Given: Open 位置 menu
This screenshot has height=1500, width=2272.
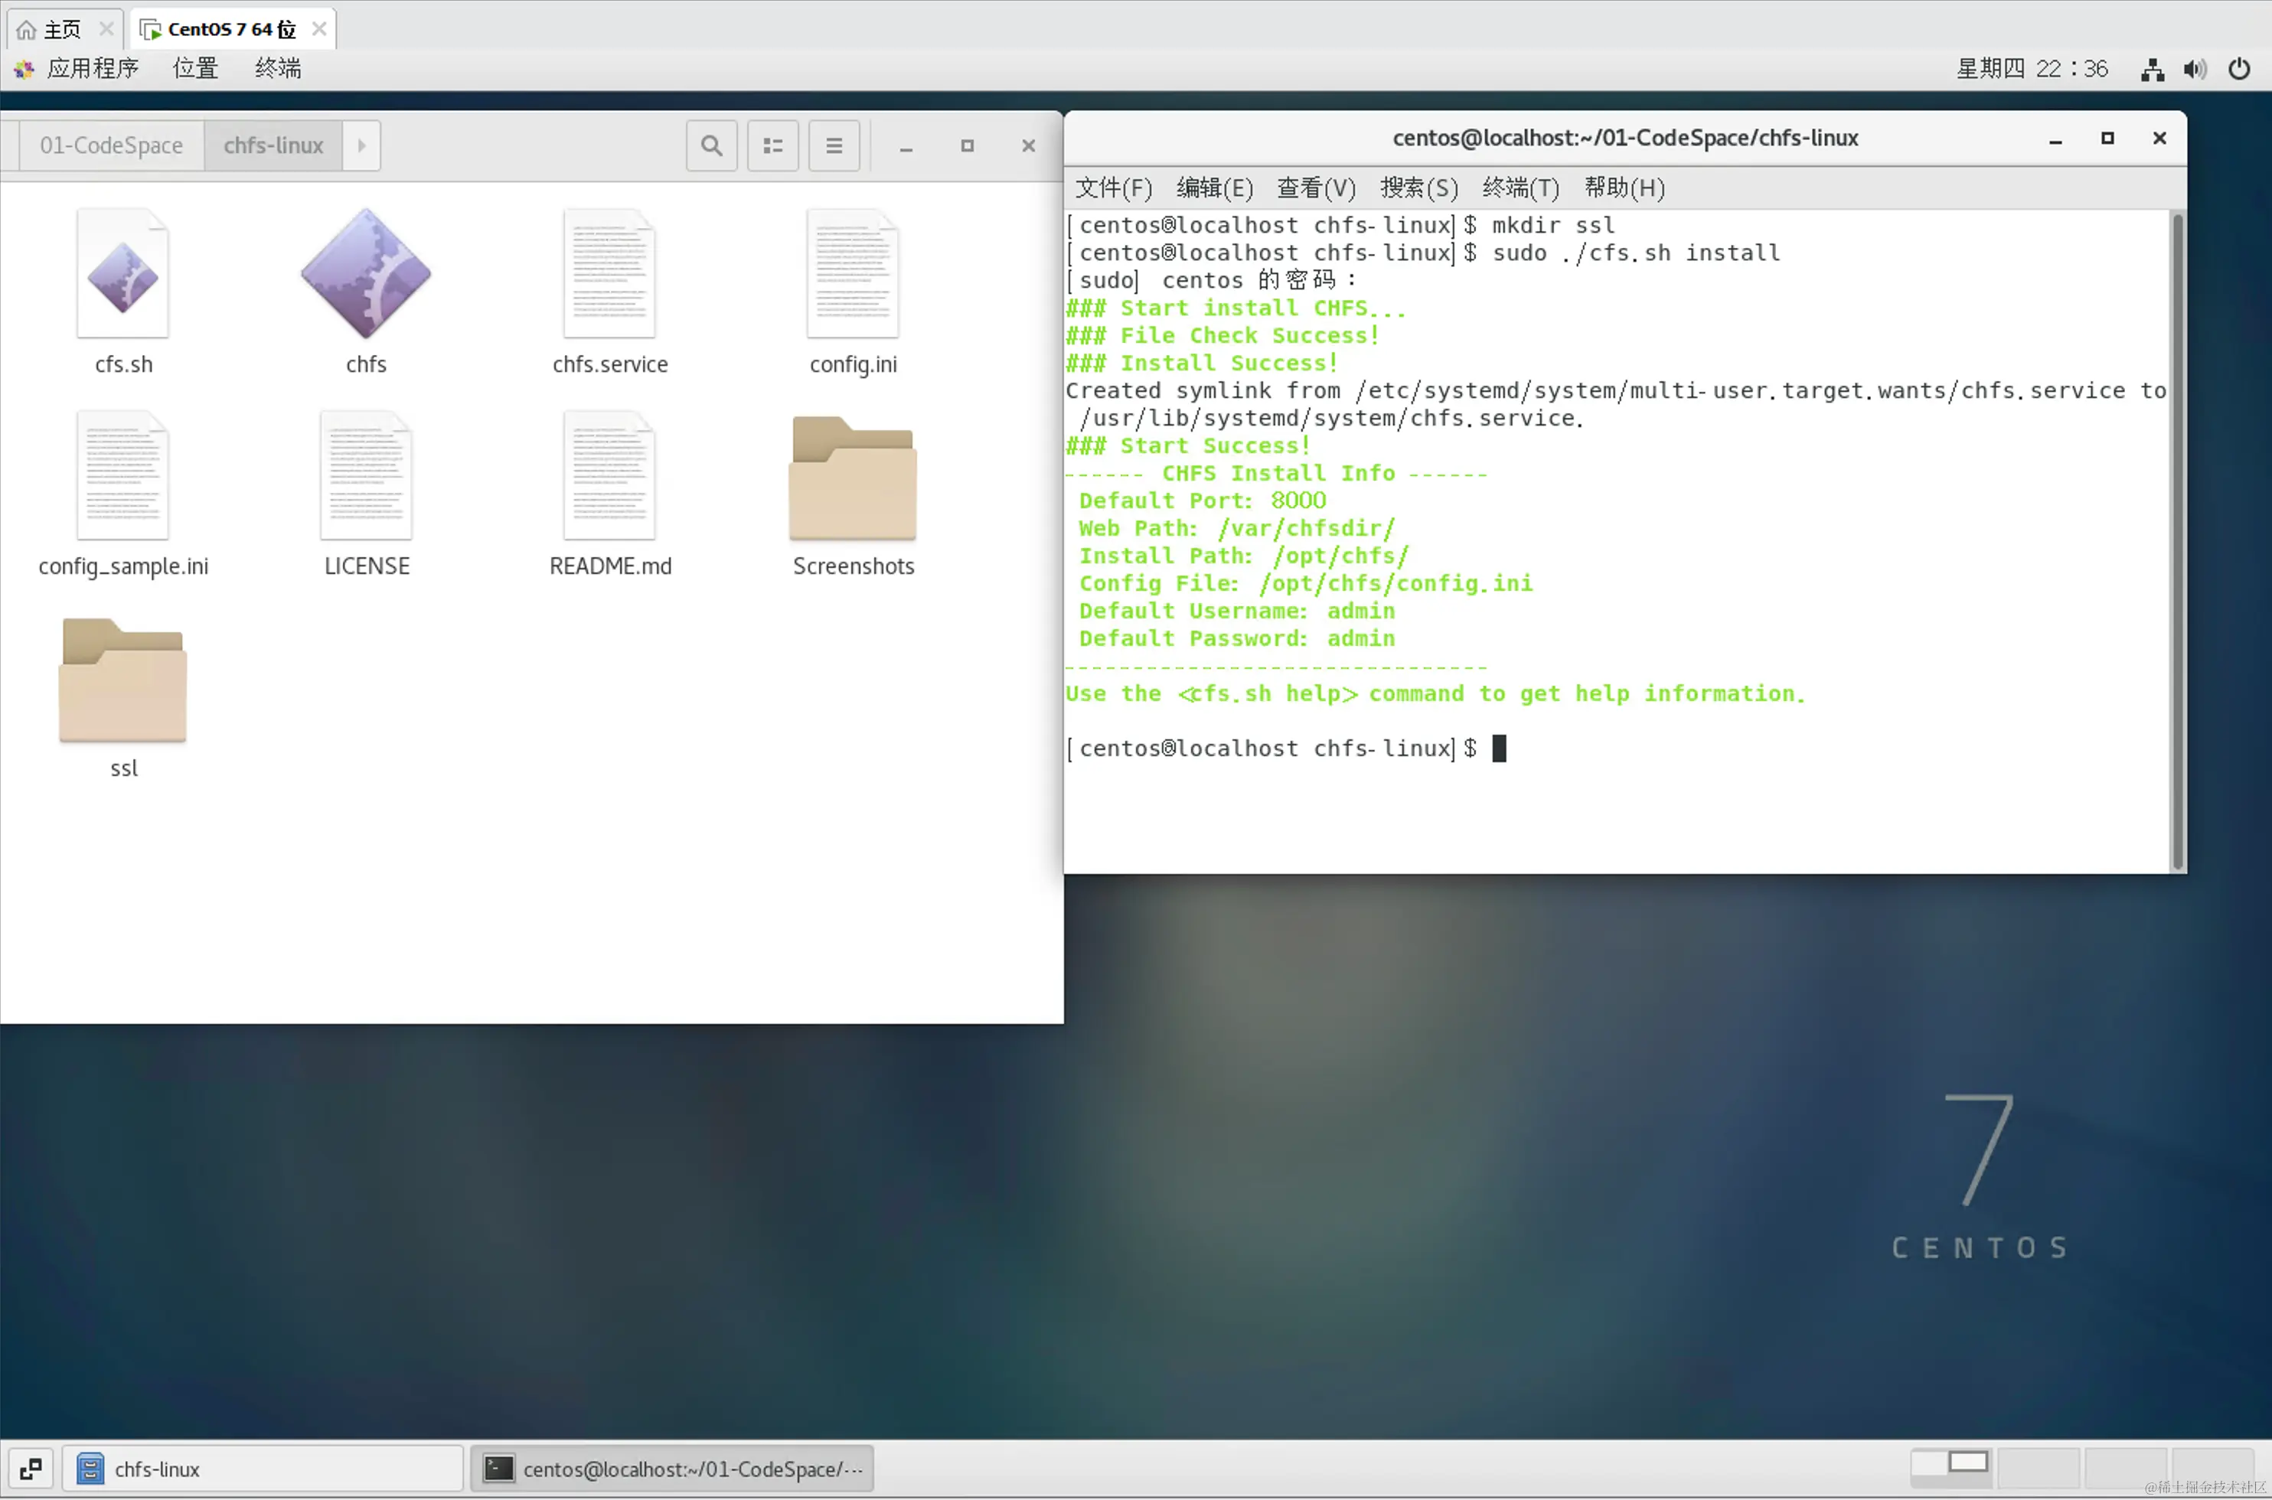Looking at the screenshot, I should (195, 69).
